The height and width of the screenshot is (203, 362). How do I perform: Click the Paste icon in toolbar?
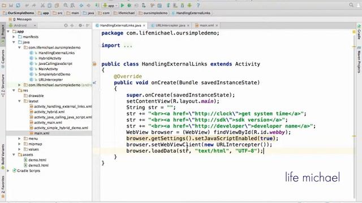pyautogui.click(x=57, y=5)
